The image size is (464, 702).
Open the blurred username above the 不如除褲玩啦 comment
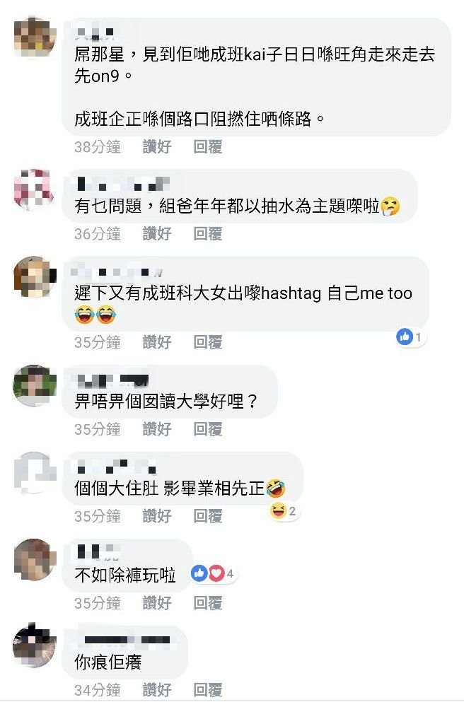tap(98, 551)
